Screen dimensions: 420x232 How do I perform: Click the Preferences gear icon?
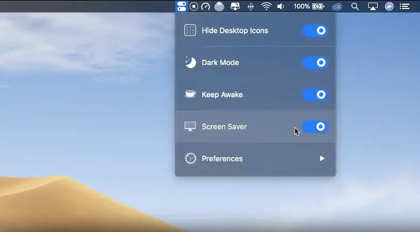[x=190, y=159]
